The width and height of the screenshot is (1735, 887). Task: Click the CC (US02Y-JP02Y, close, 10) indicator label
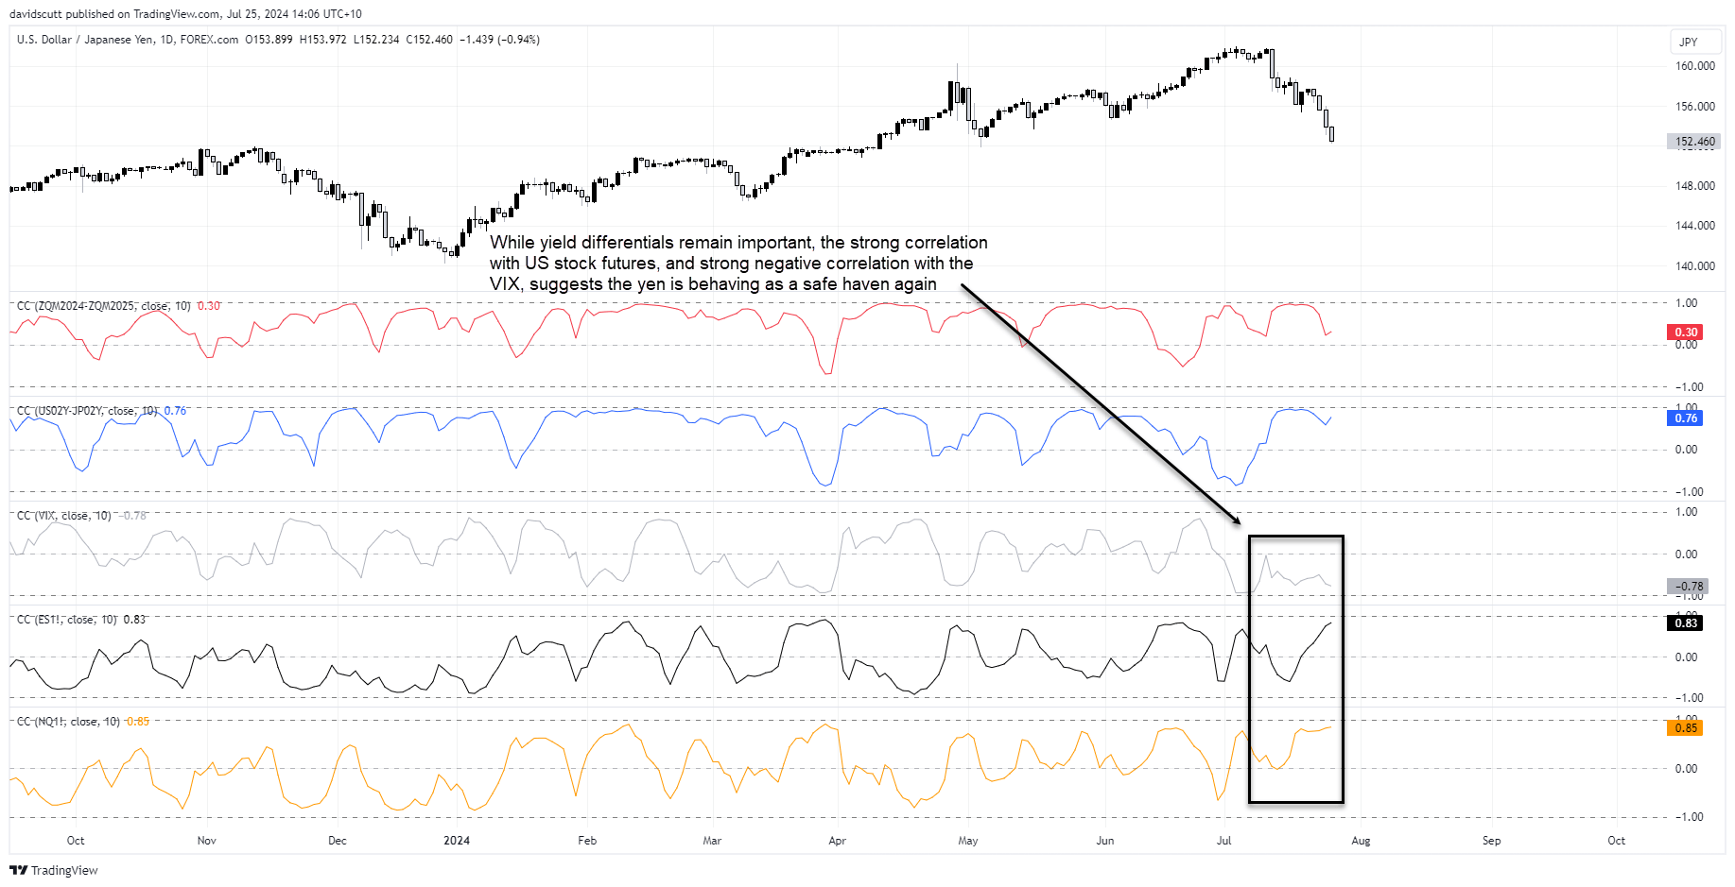click(x=88, y=411)
